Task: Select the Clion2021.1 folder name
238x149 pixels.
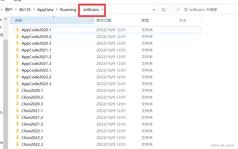Action: (32, 111)
